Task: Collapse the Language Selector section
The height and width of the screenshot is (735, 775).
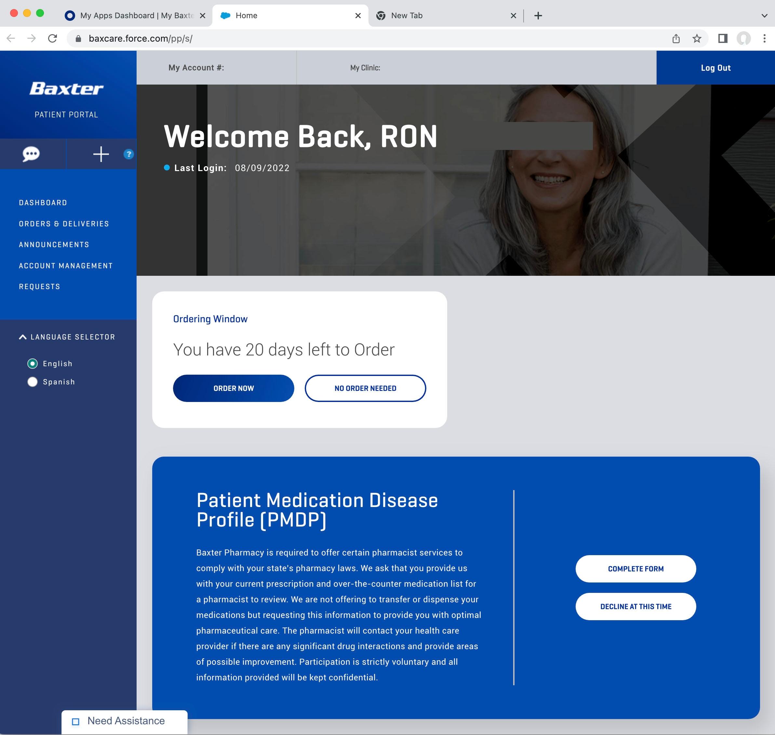Action: (23, 337)
